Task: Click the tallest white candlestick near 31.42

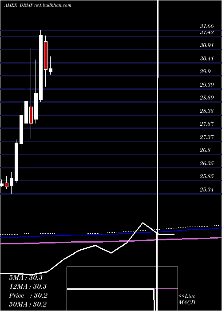Action: point(41,68)
